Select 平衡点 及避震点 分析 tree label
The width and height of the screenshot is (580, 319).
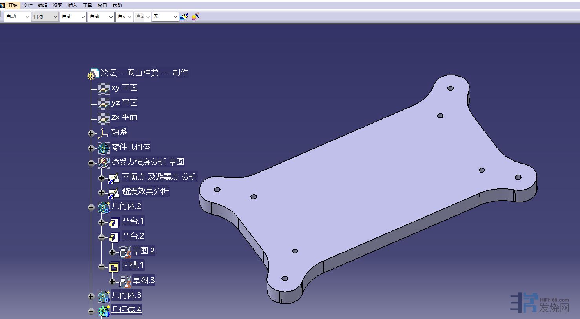pos(159,177)
